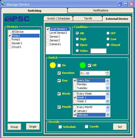Click the month list scroll down arrow

pos(108,115)
